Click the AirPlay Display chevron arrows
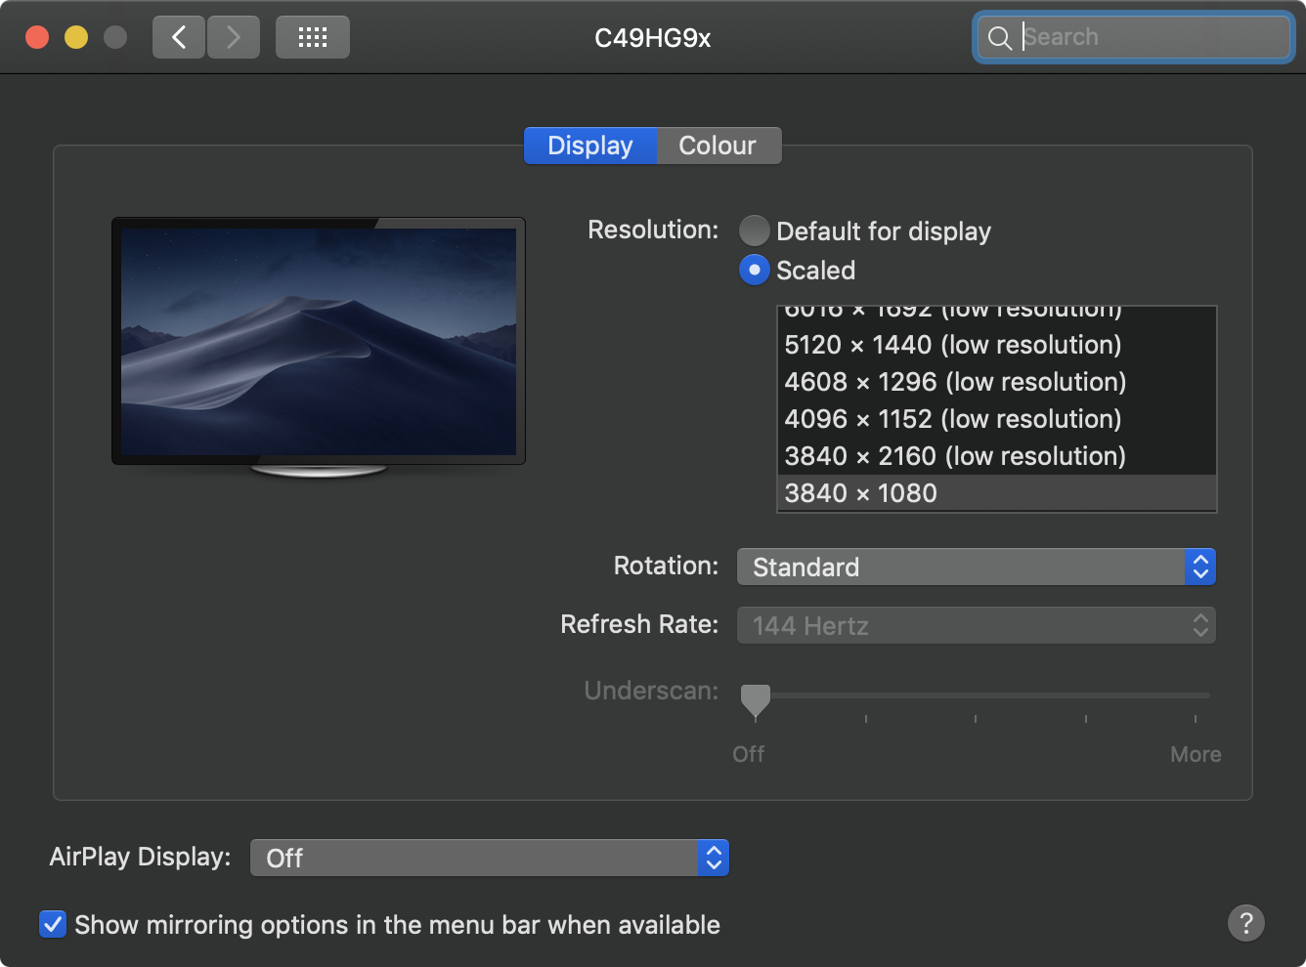Image resolution: width=1306 pixels, height=967 pixels. coord(715,857)
